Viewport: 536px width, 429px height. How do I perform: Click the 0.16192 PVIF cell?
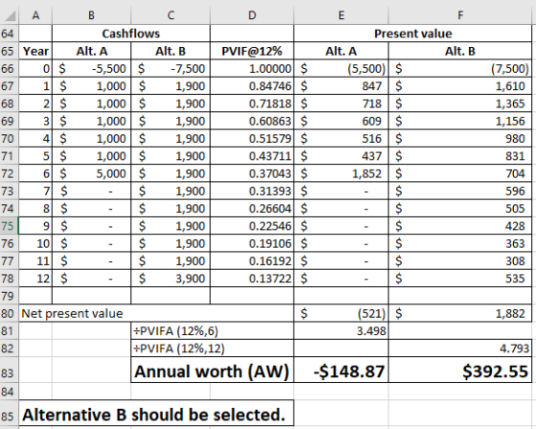pos(252,261)
